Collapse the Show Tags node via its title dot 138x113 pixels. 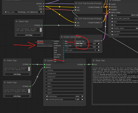point(94,60)
